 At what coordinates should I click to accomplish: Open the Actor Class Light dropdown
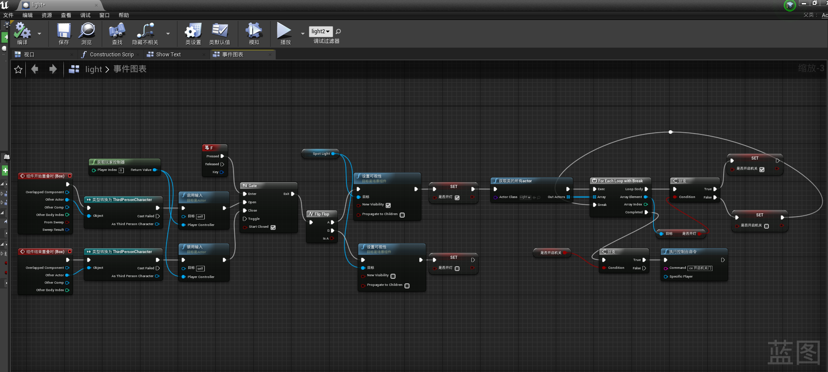(x=525, y=197)
